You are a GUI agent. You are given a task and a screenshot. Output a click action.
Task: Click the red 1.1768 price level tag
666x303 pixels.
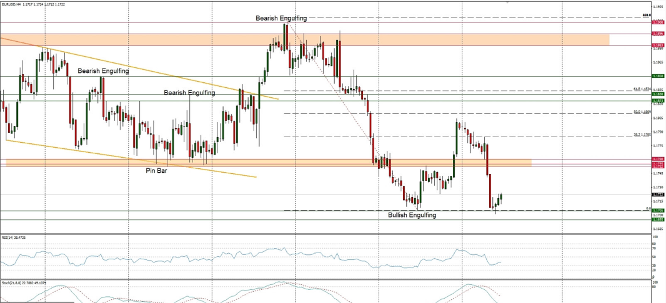pyautogui.click(x=657, y=160)
